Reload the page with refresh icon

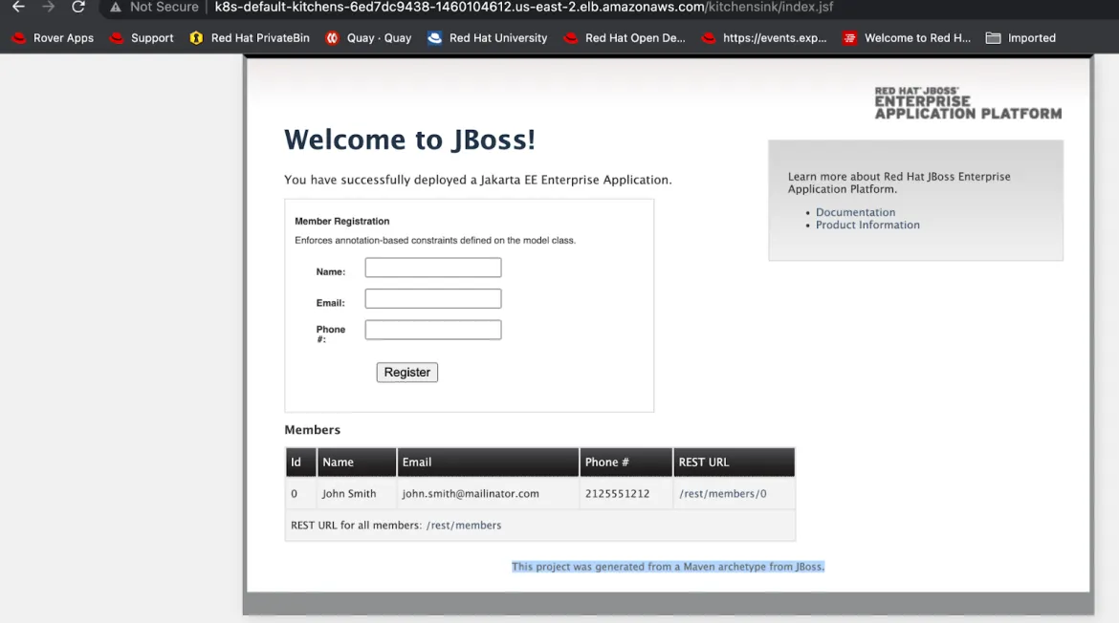(78, 7)
